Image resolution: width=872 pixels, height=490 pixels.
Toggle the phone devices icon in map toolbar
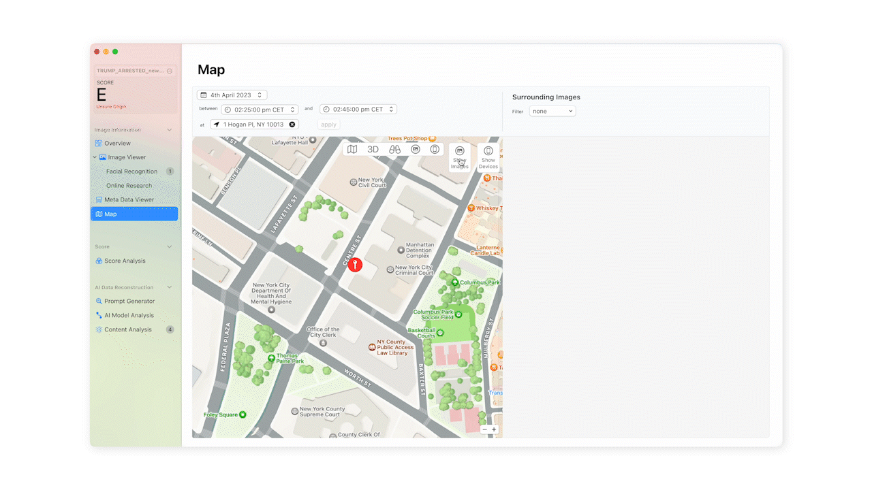tap(435, 149)
